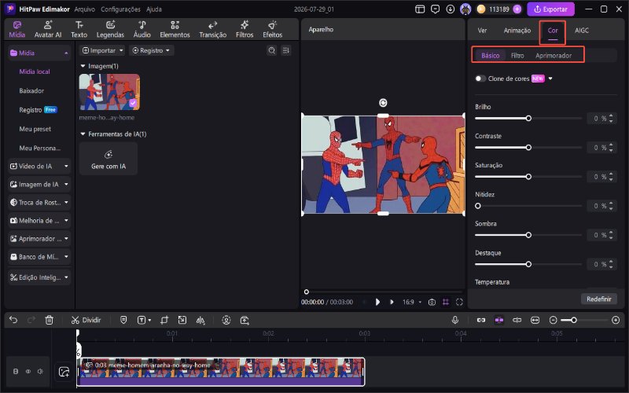
Task: Switch to the AIGC tab
Action: (582, 31)
